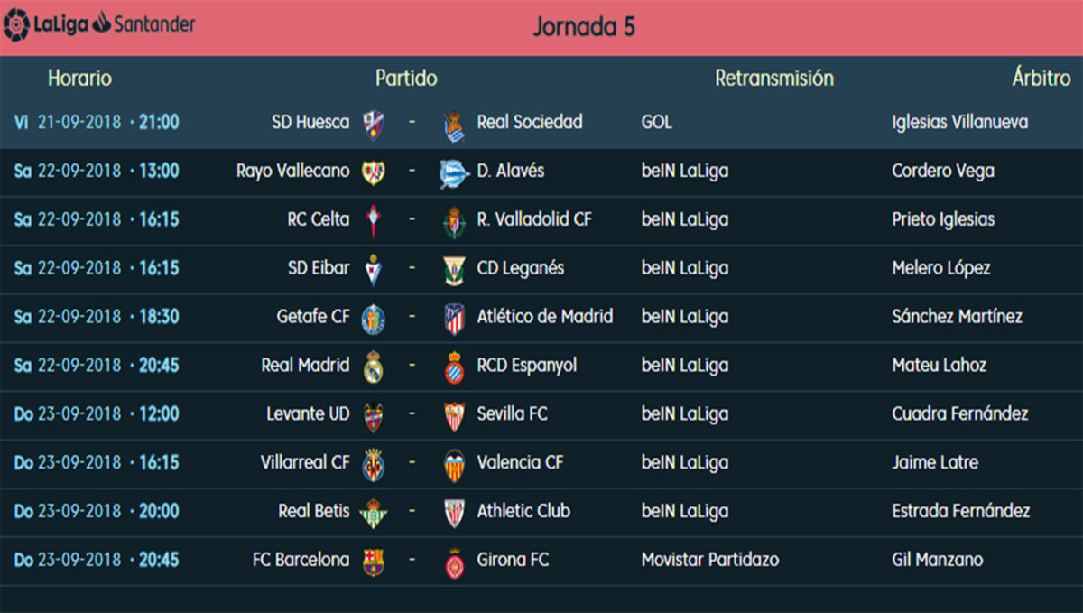Click the Rayo Vallecano team badge
This screenshot has width=1083, height=613.
(373, 172)
